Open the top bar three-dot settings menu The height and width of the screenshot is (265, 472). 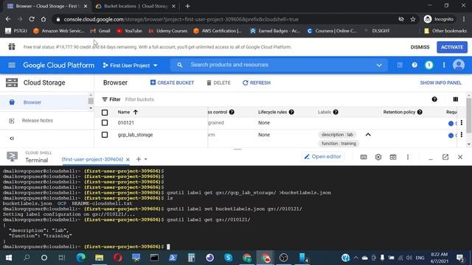444,66
